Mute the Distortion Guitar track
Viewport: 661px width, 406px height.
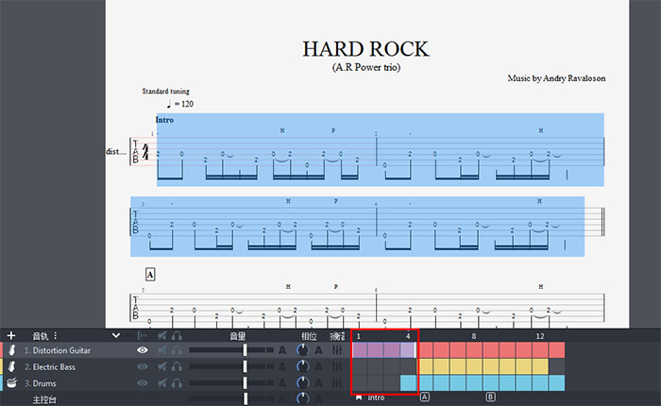point(162,350)
